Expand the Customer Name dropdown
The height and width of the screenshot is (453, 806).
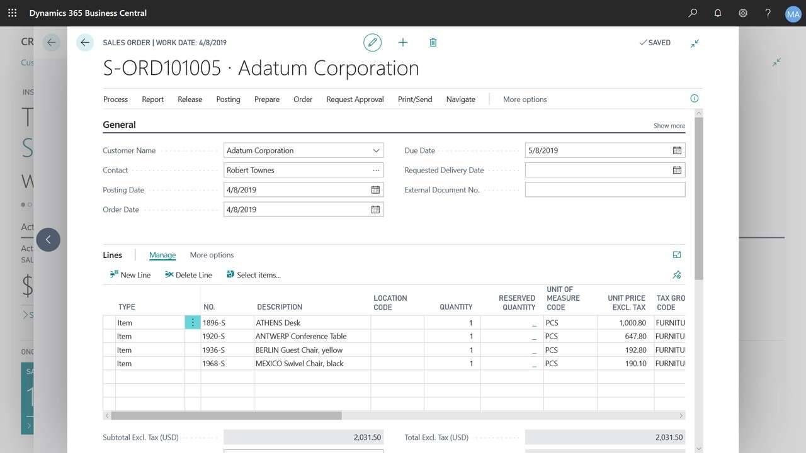[x=376, y=150]
